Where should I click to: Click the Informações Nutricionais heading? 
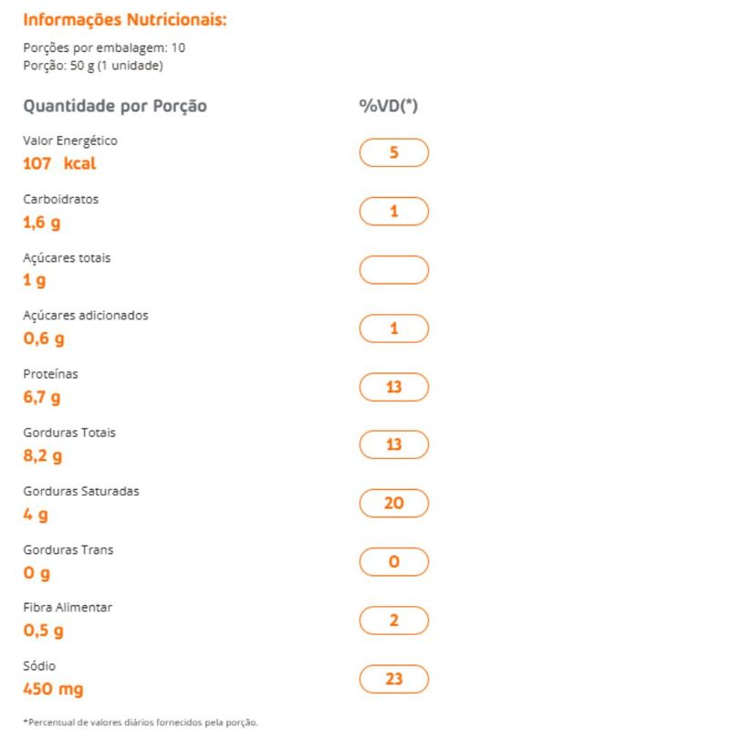pyautogui.click(x=125, y=19)
